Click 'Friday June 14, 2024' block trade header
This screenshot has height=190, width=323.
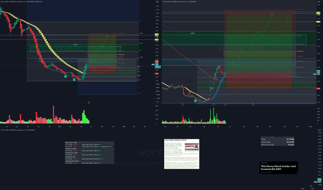click(x=71, y=149)
